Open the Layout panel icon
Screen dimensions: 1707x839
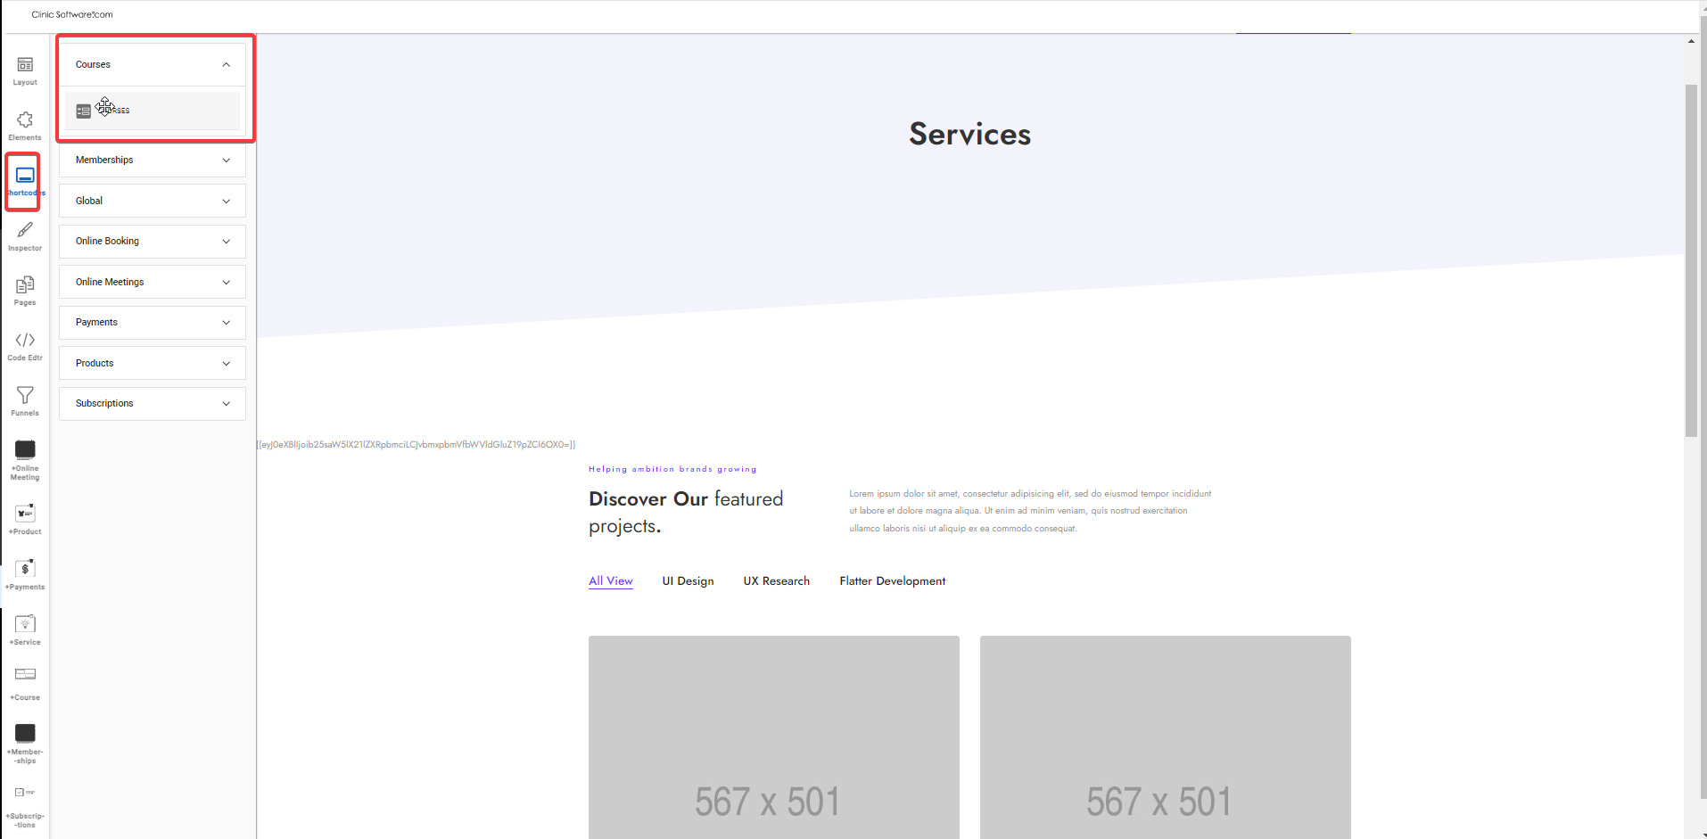tap(25, 65)
